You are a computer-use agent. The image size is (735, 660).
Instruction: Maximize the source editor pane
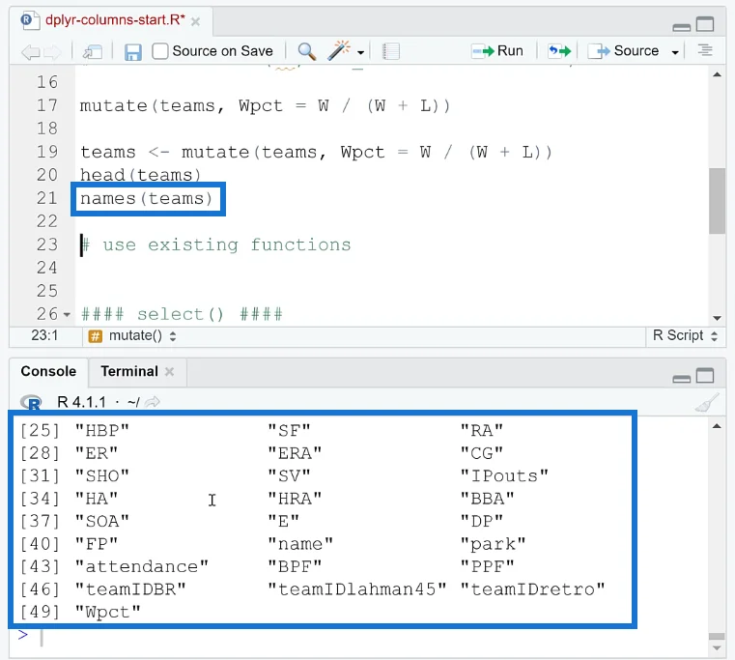(x=704, y=23)
